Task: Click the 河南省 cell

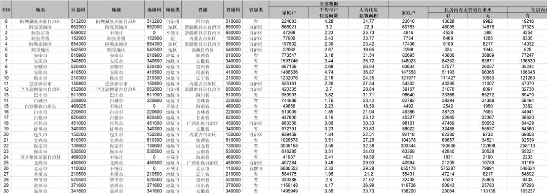Action: [x=202, y=72]
